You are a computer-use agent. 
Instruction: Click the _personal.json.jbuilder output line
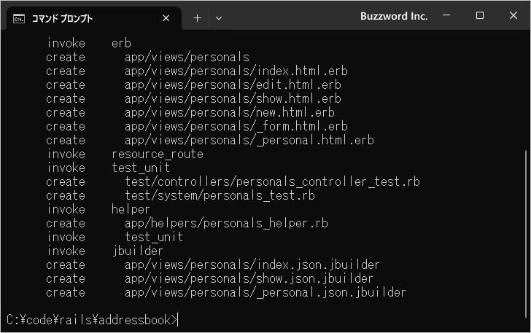[225, 292]
